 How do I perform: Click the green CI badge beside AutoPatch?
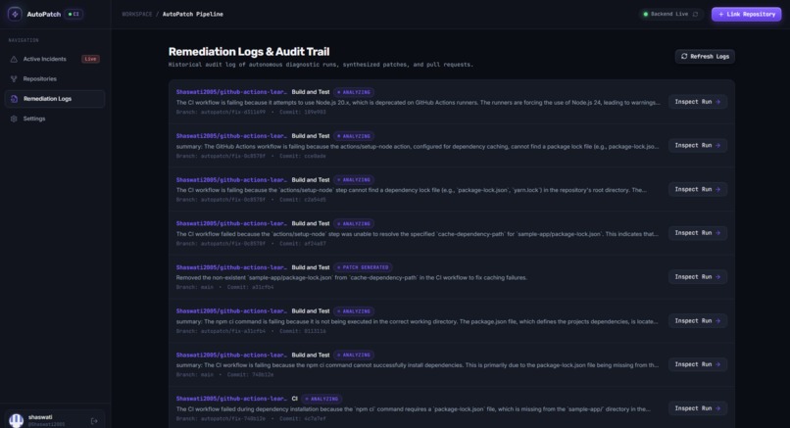point(74,14)
